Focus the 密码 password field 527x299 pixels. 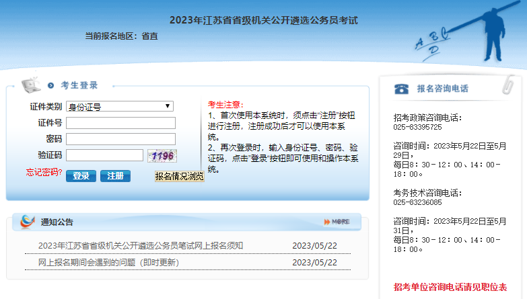click(x=120, y=139)
